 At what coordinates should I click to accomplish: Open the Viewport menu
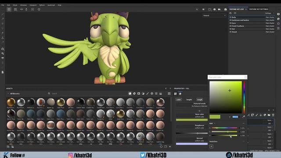point(33,5)
